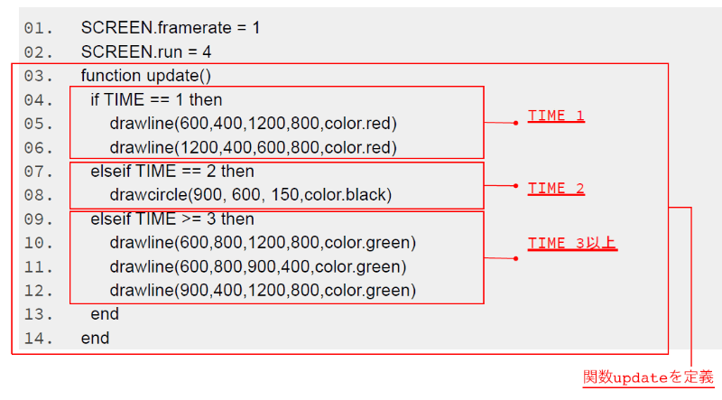Click the SCREEN.framerate = 1 code line

[170, 28]
